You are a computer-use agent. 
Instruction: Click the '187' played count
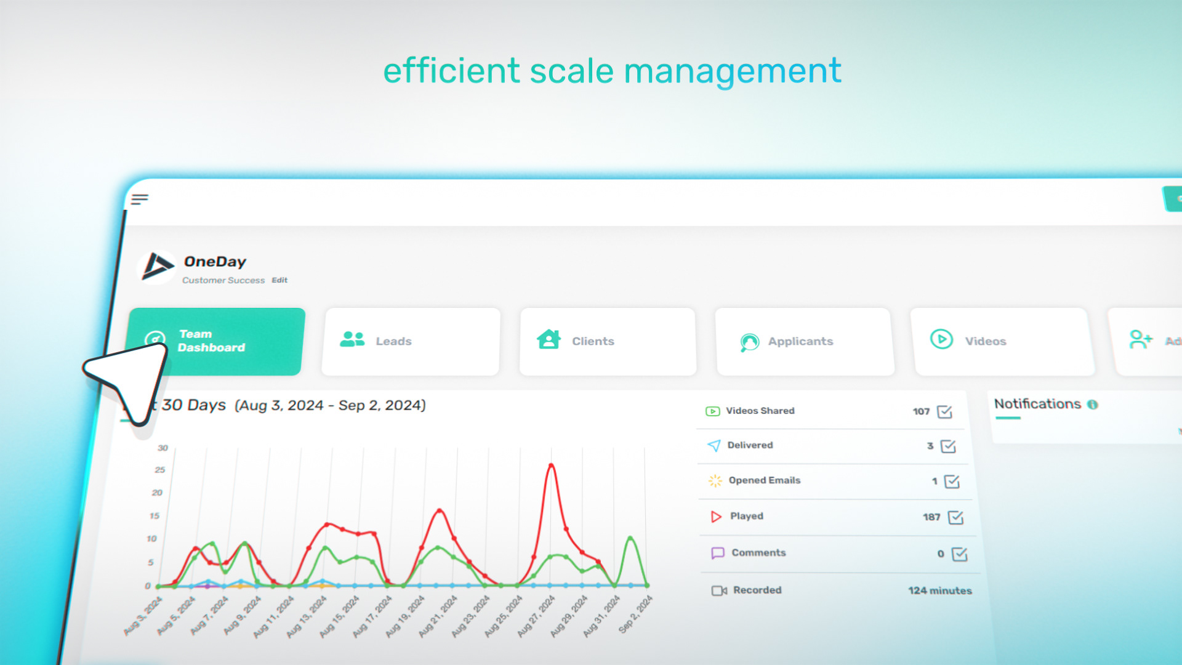(931, 517)
